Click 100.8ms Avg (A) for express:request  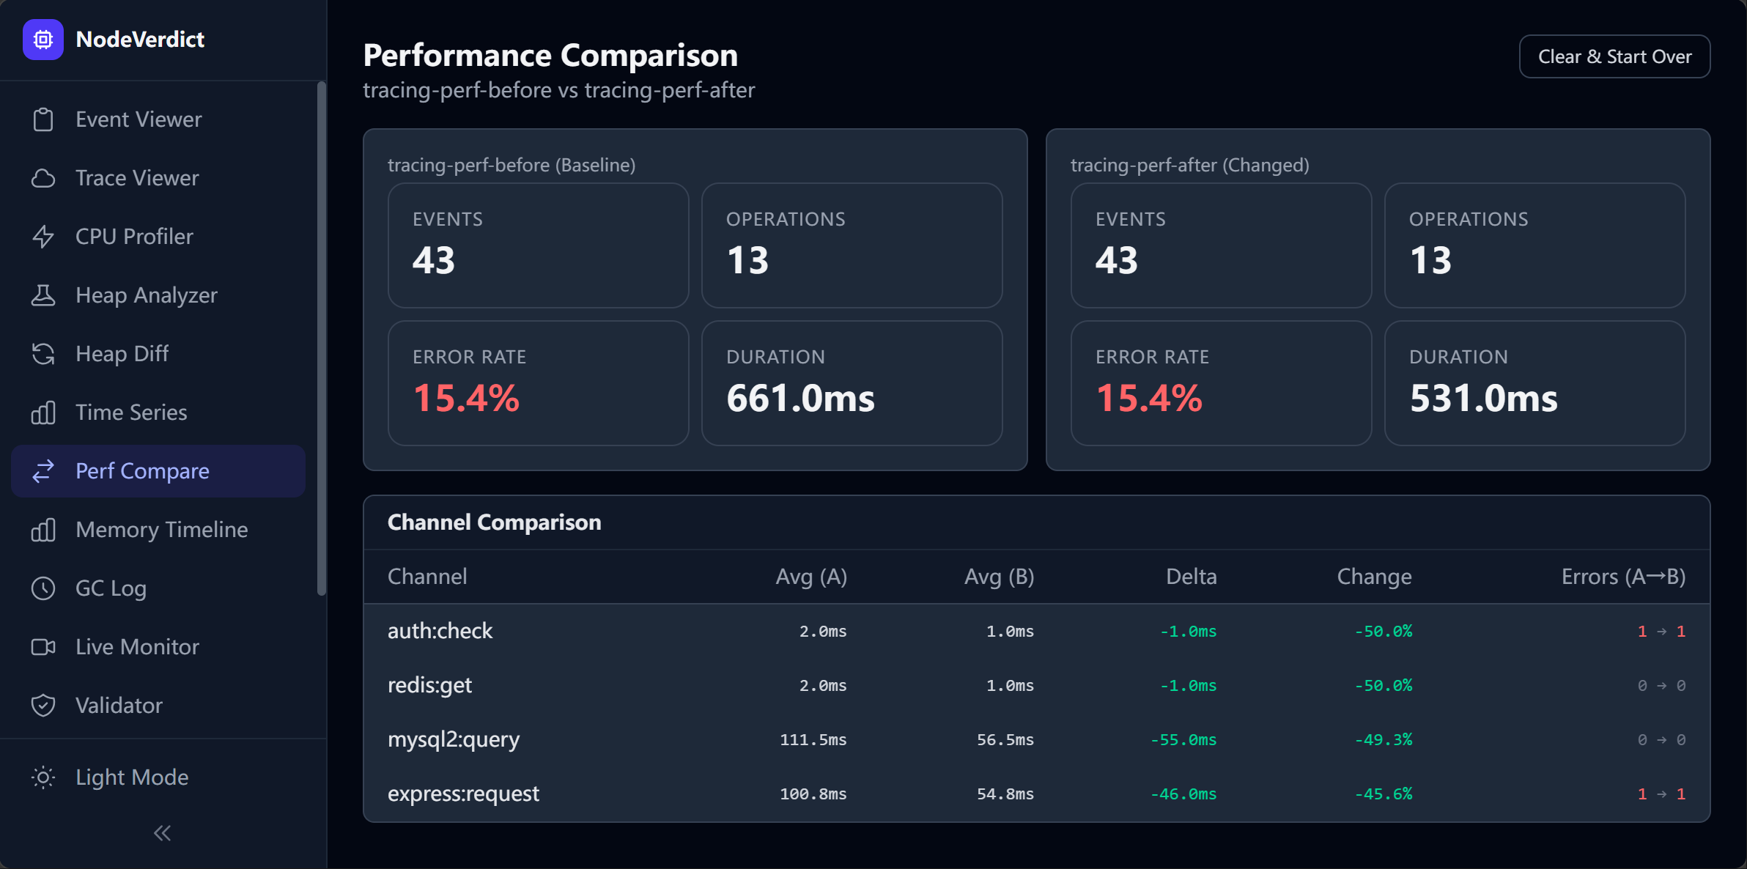[813, 794]
